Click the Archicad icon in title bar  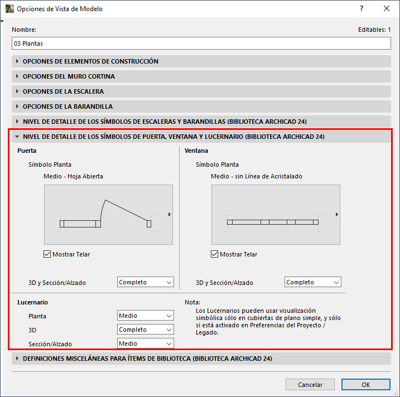click(9, 9)
